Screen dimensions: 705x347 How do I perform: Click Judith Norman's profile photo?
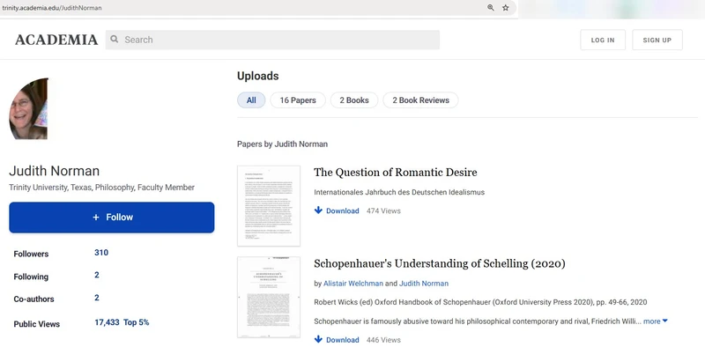[x=28, y=109]
